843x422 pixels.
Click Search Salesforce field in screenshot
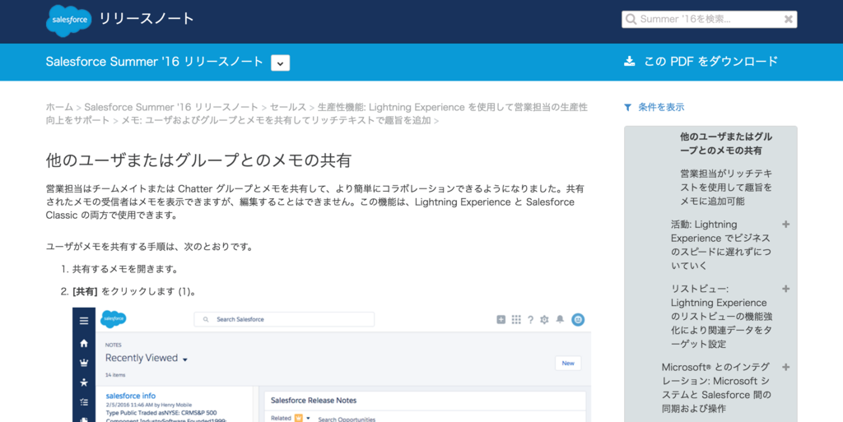pyautogui.click(x=284, y=319)
